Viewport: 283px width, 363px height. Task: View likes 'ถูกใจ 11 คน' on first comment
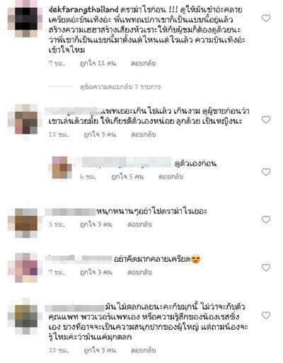(98, 63)
